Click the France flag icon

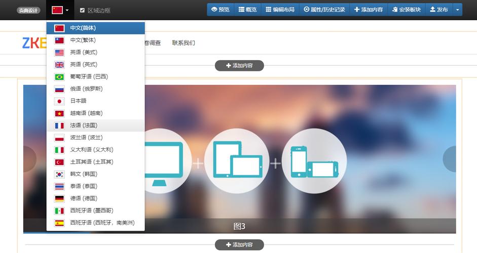point(59,125)
